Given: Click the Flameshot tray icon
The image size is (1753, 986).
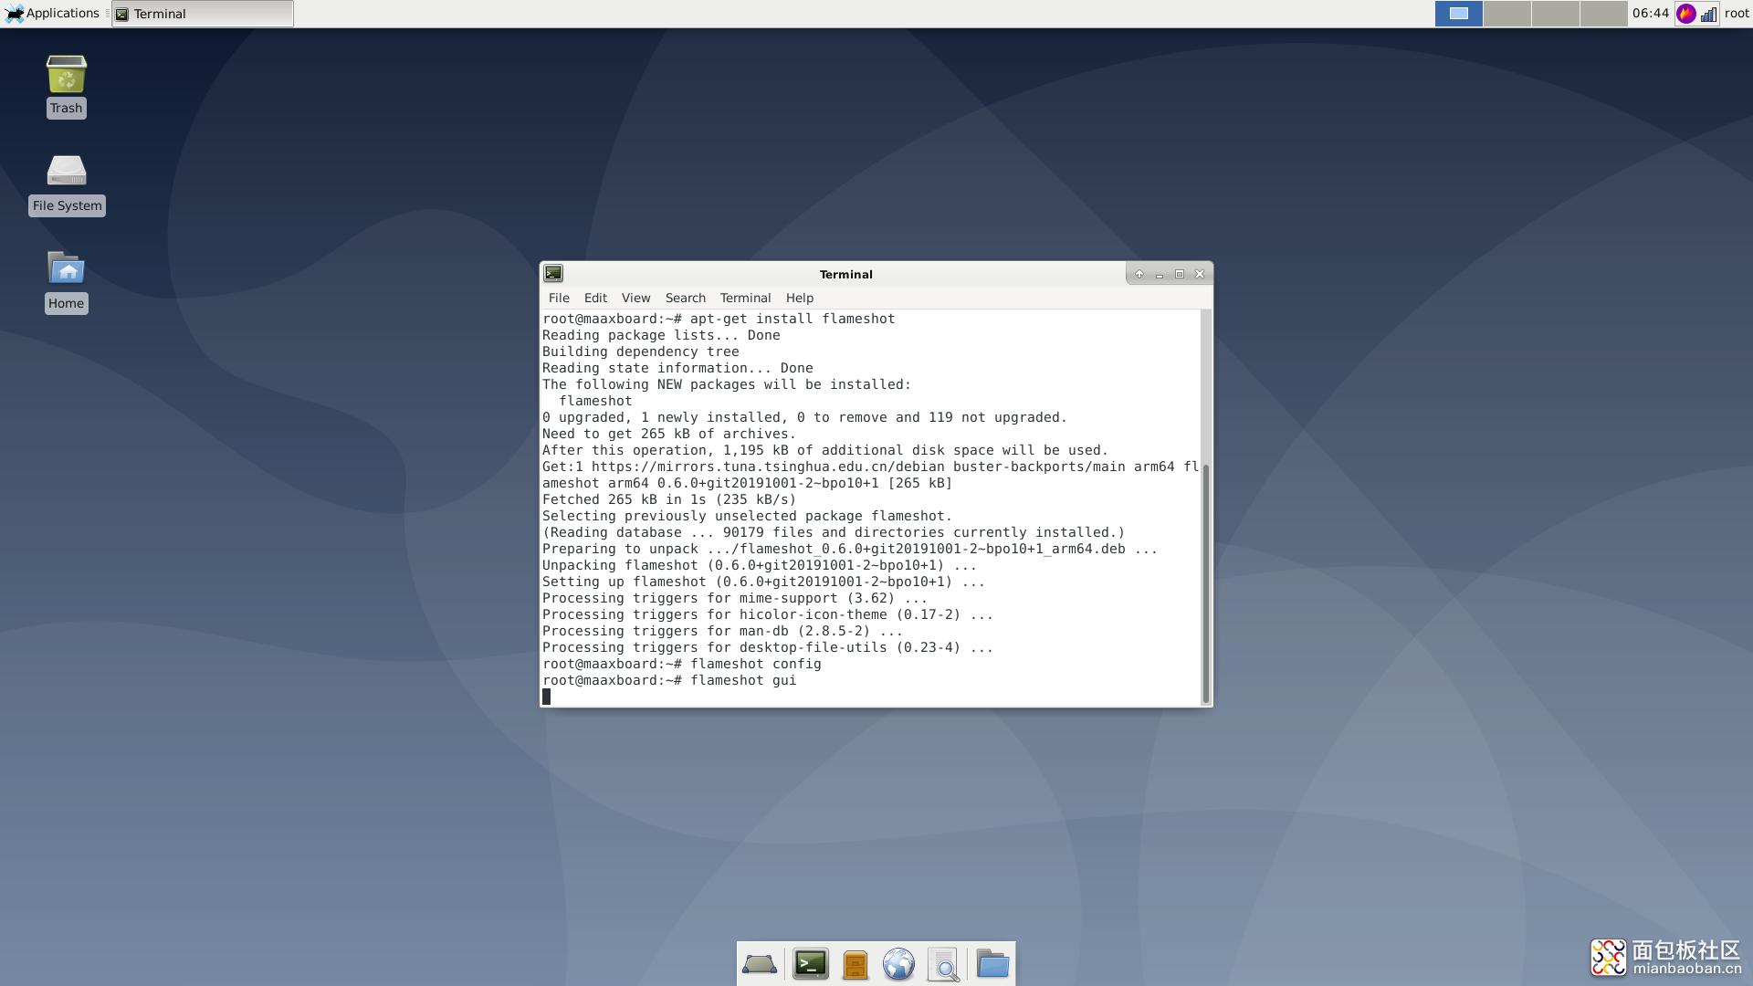Looking at the screenshot, I should pyautogui.click(x=1686, y=14).
